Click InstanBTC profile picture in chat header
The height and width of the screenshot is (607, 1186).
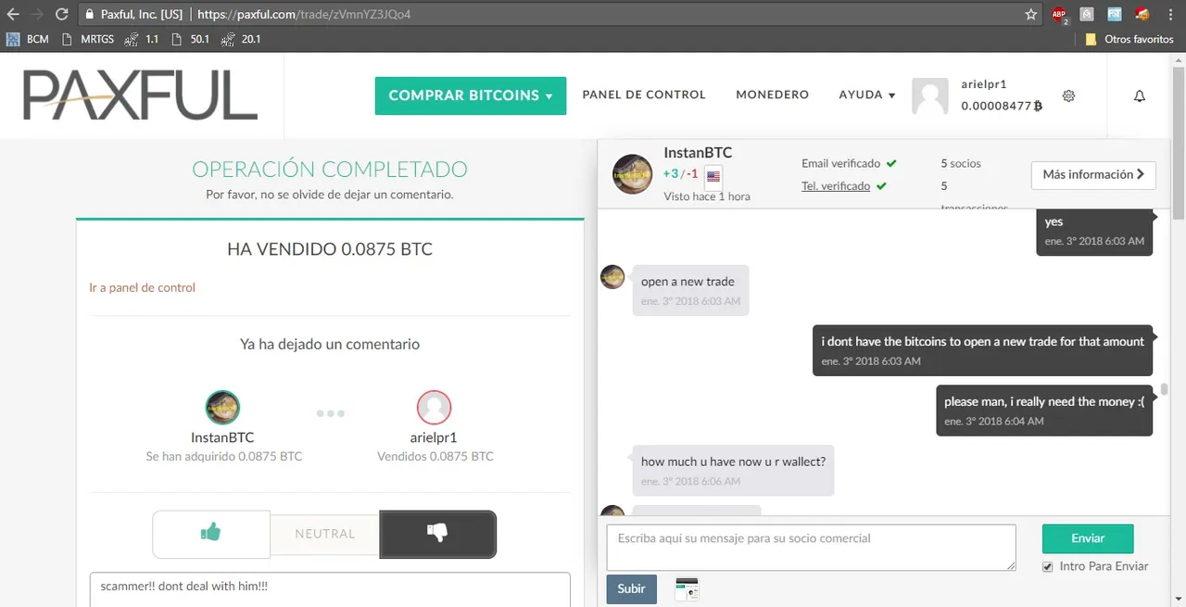(633, 174)
